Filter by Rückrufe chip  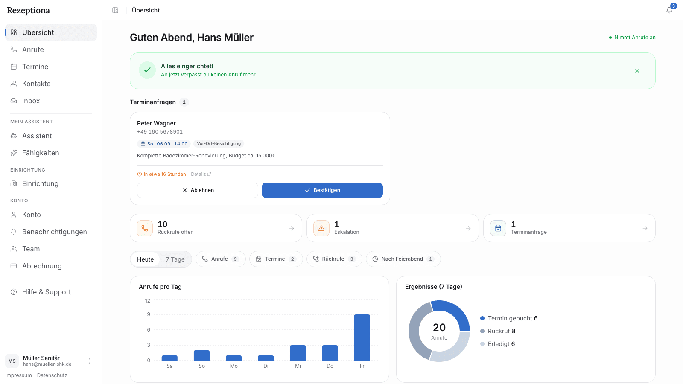tap(334, 259)
